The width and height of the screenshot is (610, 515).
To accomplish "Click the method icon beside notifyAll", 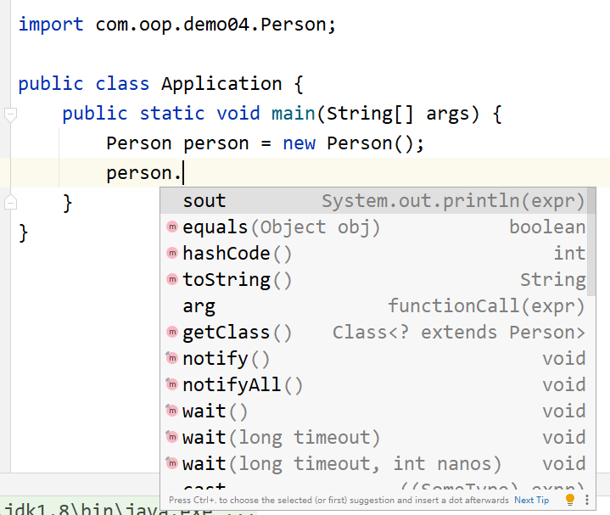I will 172,384.
